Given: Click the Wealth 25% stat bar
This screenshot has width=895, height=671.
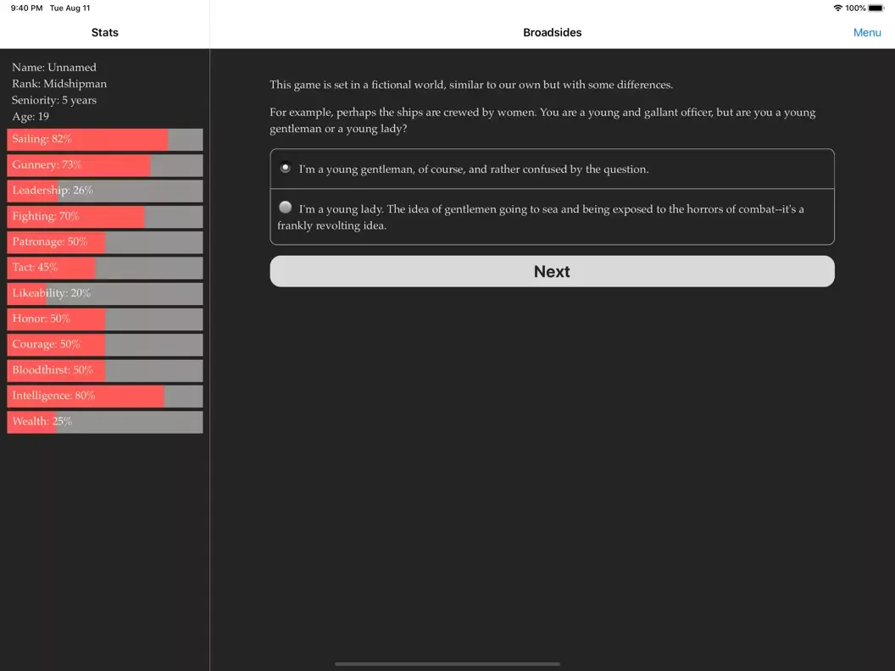Looking at the screenshot, I should pos(105,422).
